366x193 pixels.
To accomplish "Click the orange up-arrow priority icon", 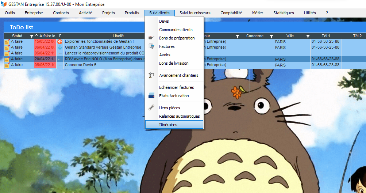I will click(x=60, y=42).
